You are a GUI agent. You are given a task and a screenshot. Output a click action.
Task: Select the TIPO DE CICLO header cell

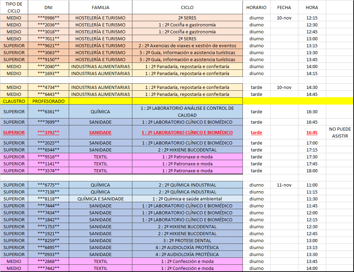[x=14, y=7]
